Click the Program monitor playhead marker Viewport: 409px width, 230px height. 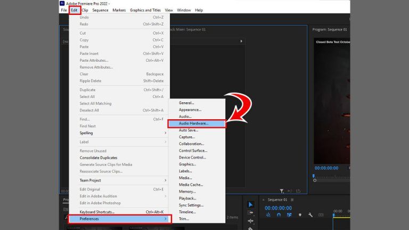tap(314, 176)
